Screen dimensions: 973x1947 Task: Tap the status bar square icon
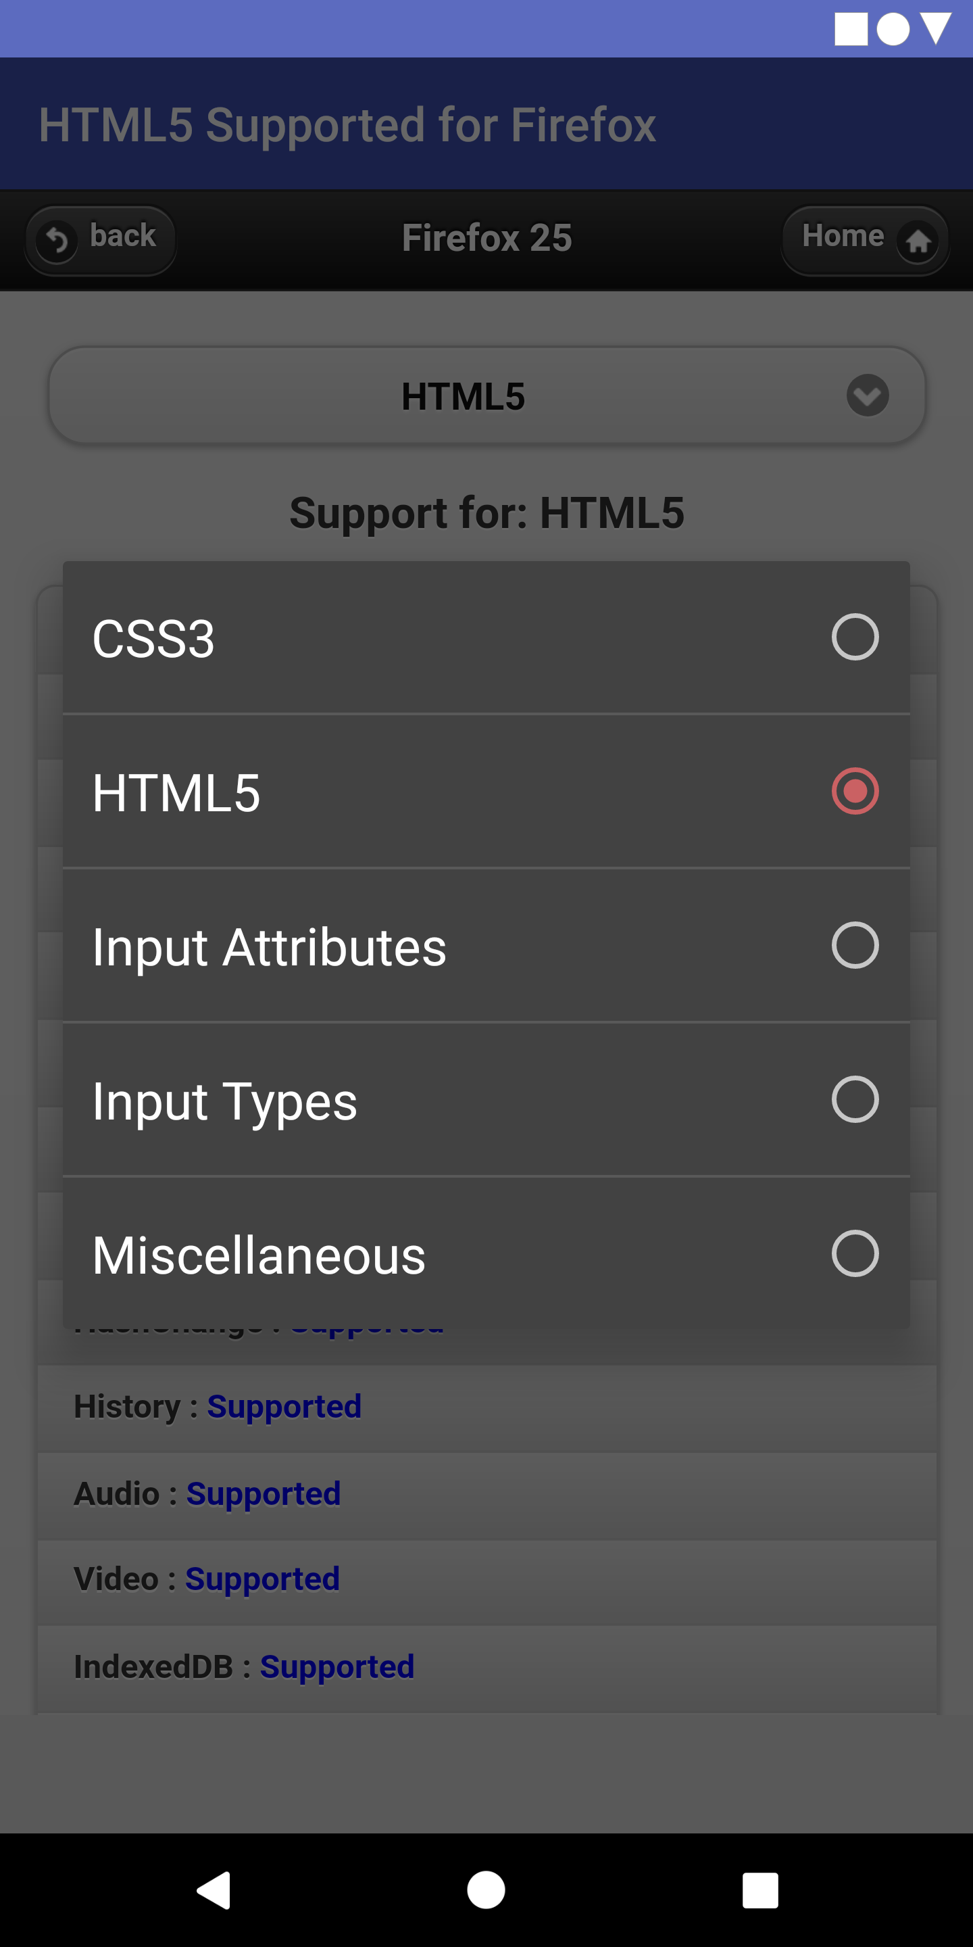851,28
